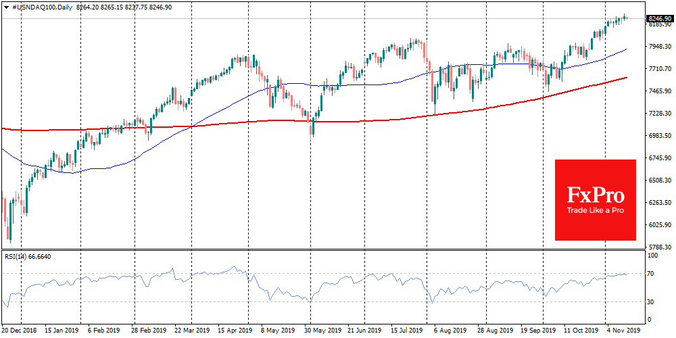The width and height of the screenshot is (676, 338).
Task: Click the RSI(14) indicator label
Action: click(17, 256)
